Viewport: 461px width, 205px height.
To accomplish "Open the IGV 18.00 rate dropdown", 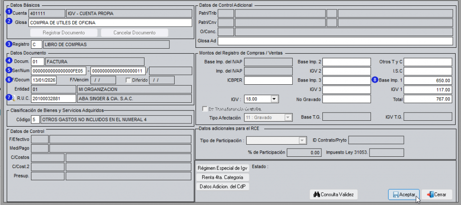I will 275,99.
